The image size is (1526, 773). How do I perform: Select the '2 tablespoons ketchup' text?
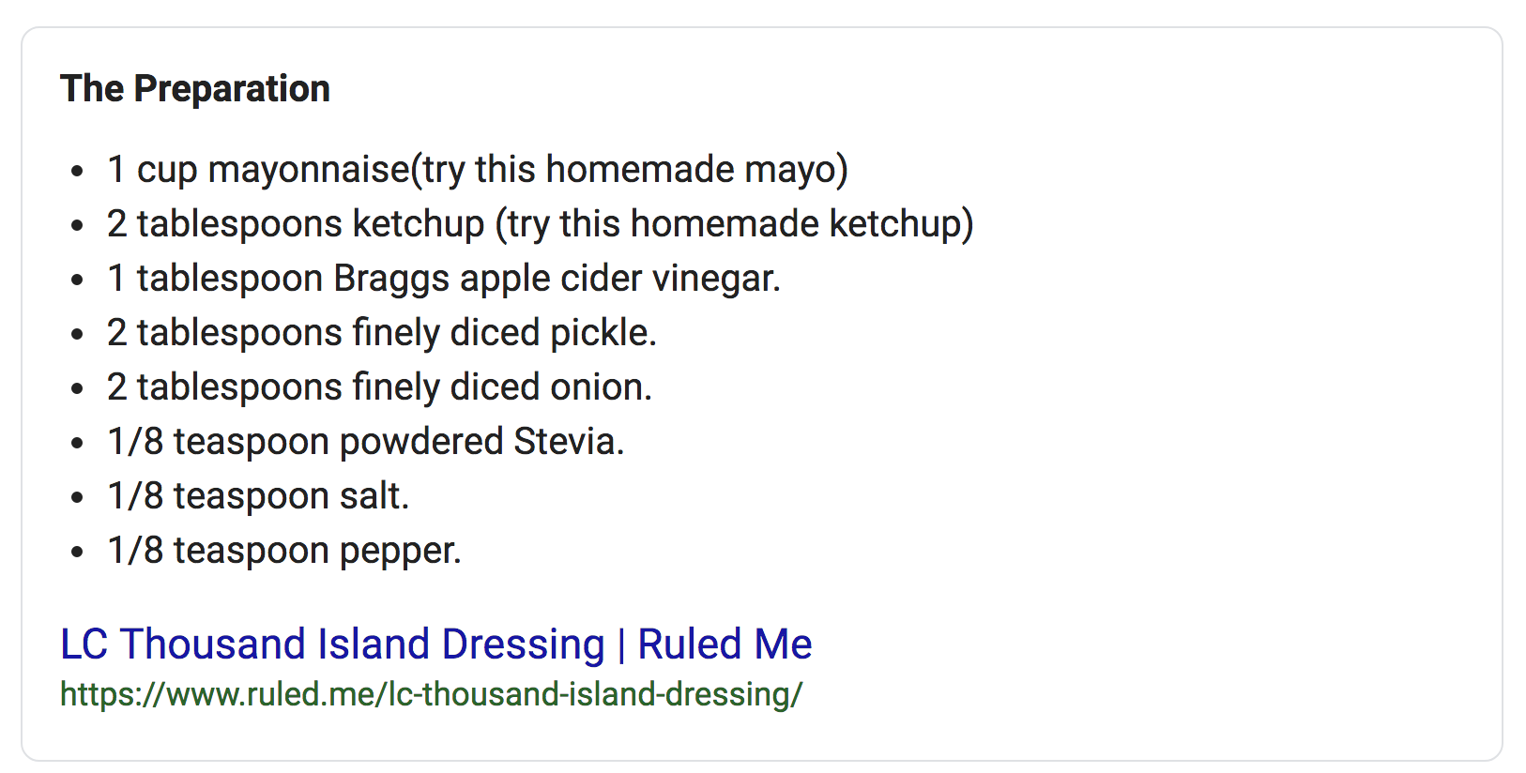point(296,224)
